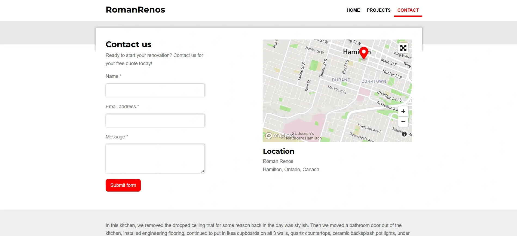Focus the Name input field
This screenshot has height=236, width=517.
155,90
